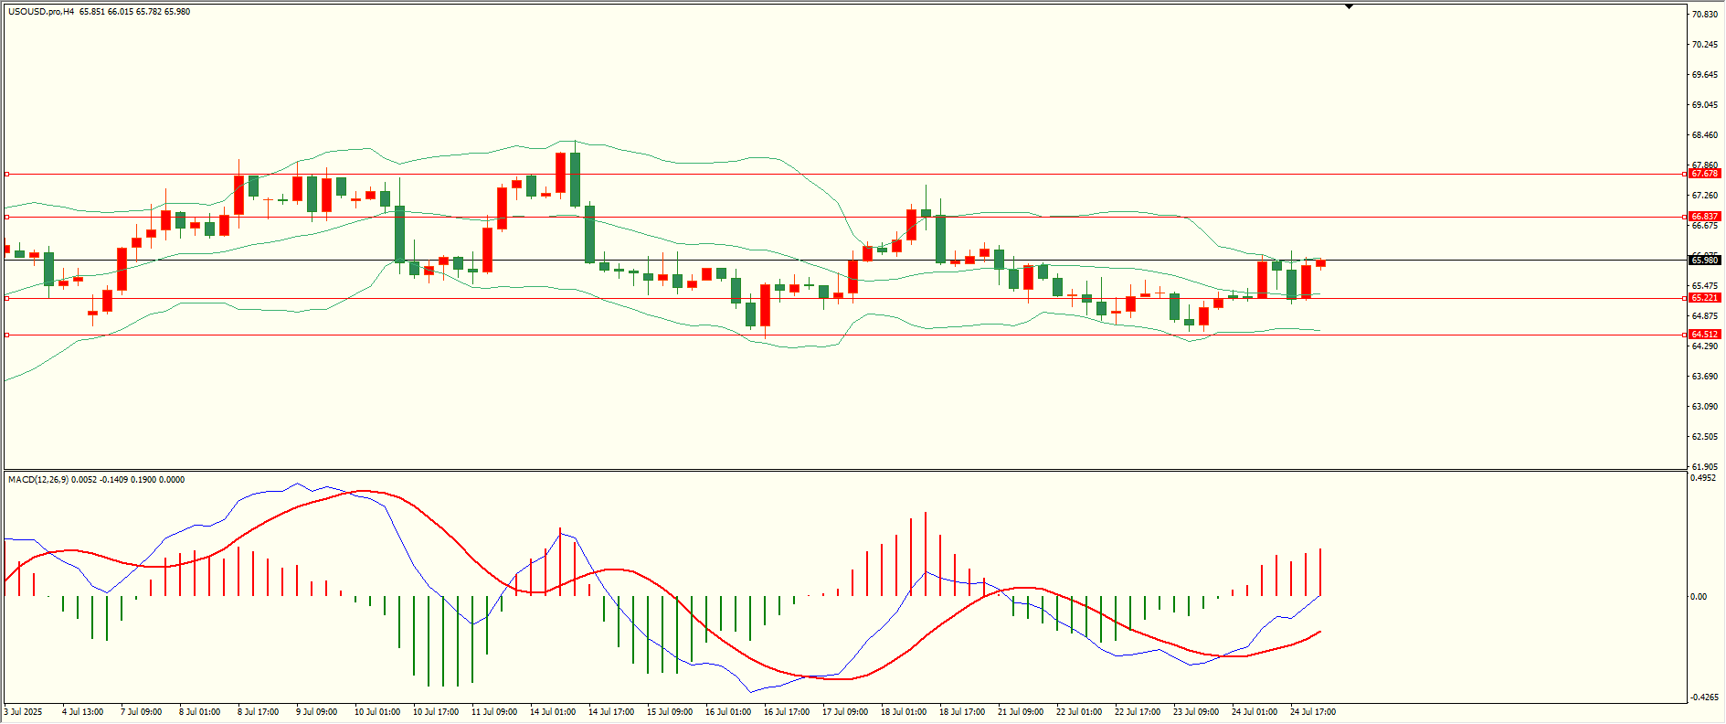Click the 3 Jul 2025 date on the time axis
Viewport: 1726px width, 724px height.
coord(24,711)
